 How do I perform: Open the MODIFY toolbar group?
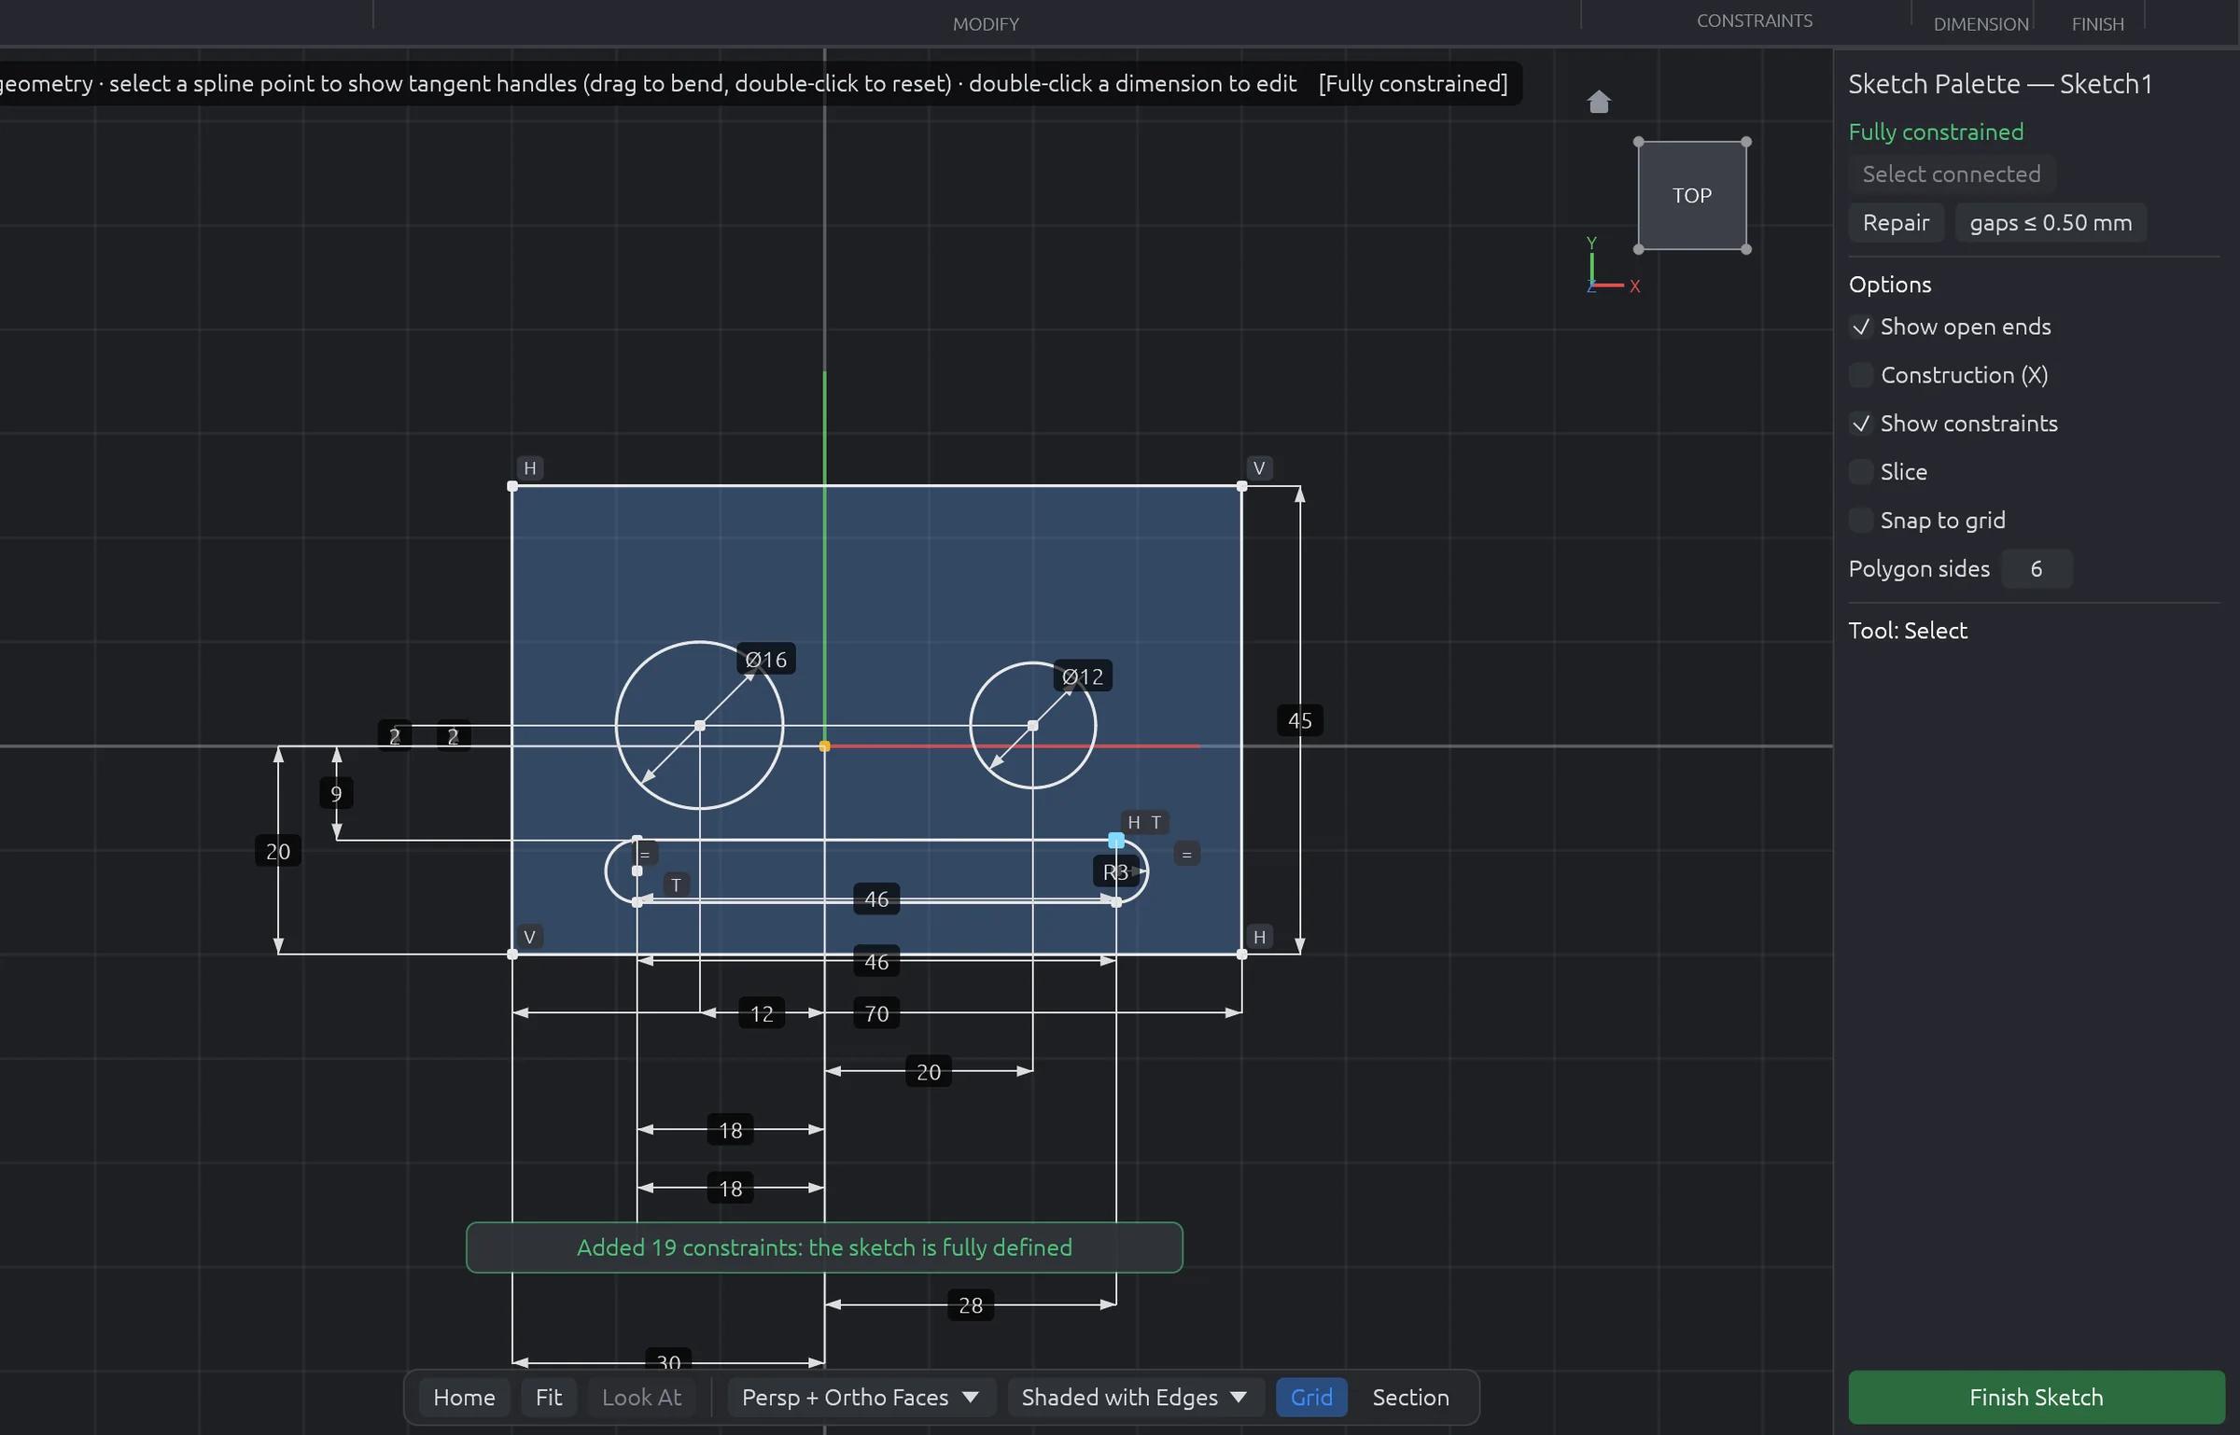coord(986,24)
